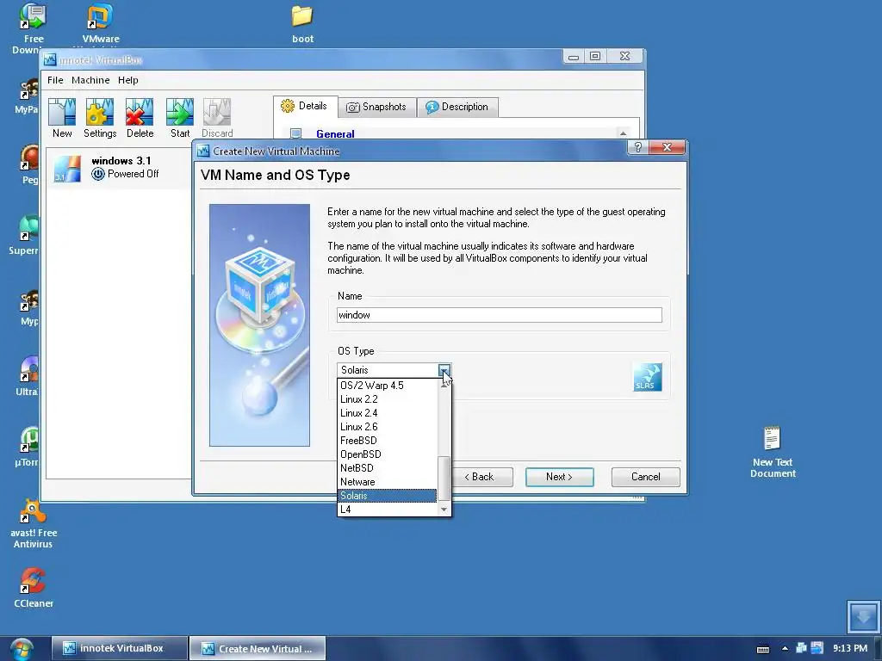The image size is (882, 661).
Task: Click the innotek VirtualBox taskbar button
Action: [119, 649]
